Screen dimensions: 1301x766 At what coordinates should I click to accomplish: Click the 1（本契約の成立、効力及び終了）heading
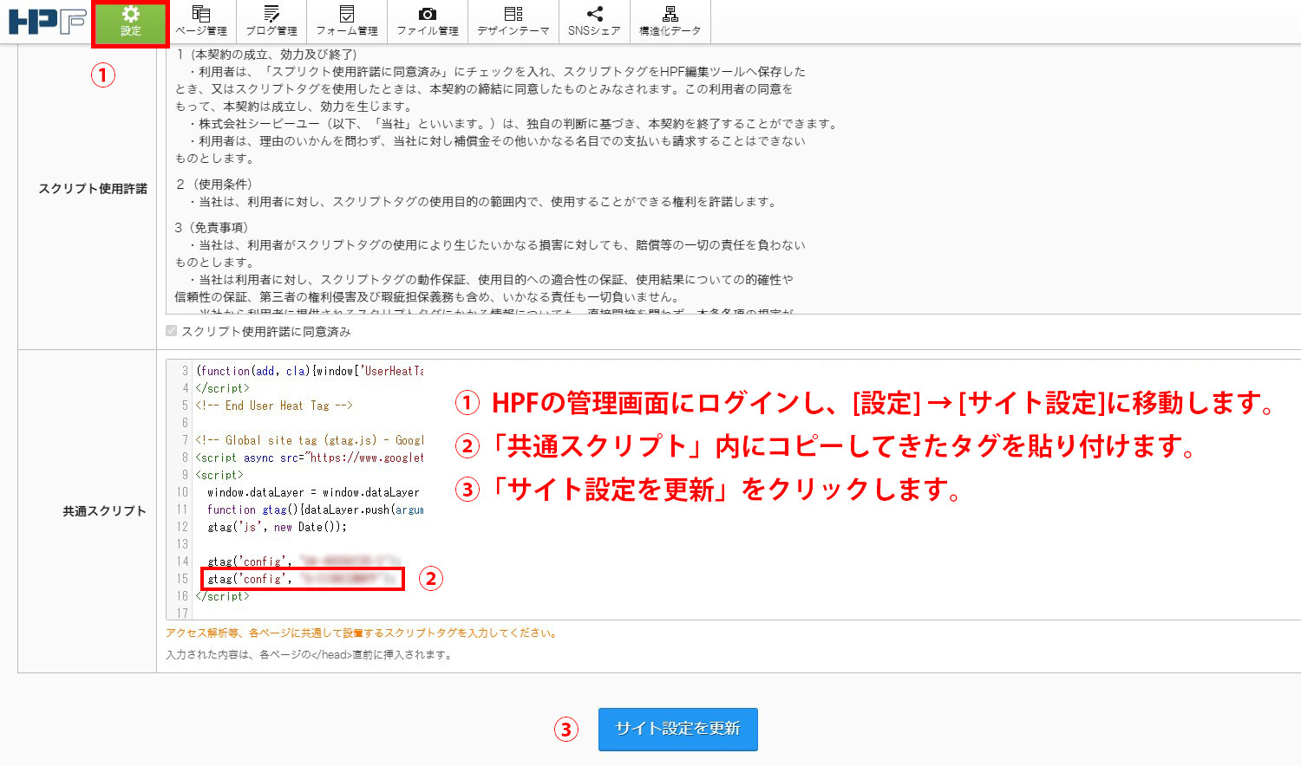click(x=265, y=55)
